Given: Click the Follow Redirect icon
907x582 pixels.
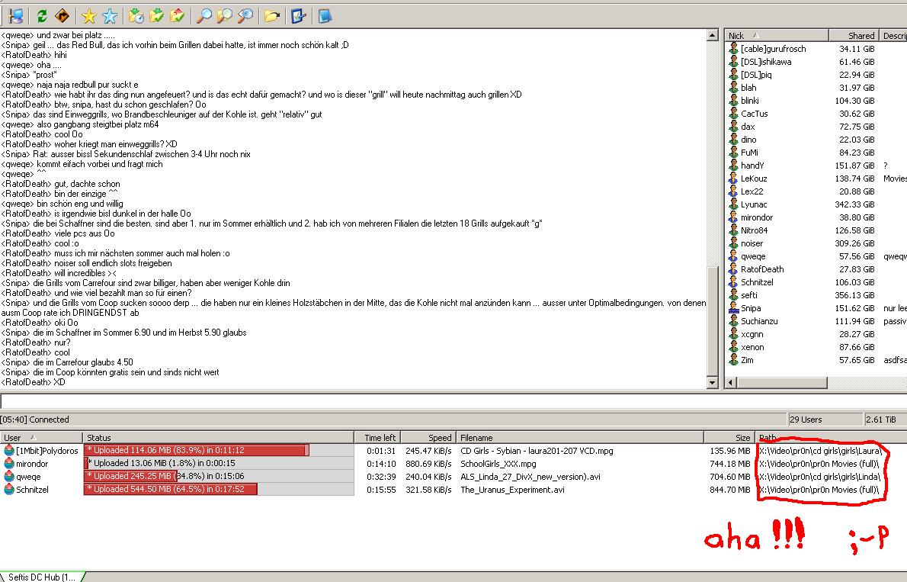Looking at the screenshot, I should coord(62,15).
